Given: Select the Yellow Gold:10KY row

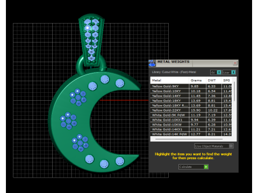Looking at the screenshot, I should click(x=191, y=91).
